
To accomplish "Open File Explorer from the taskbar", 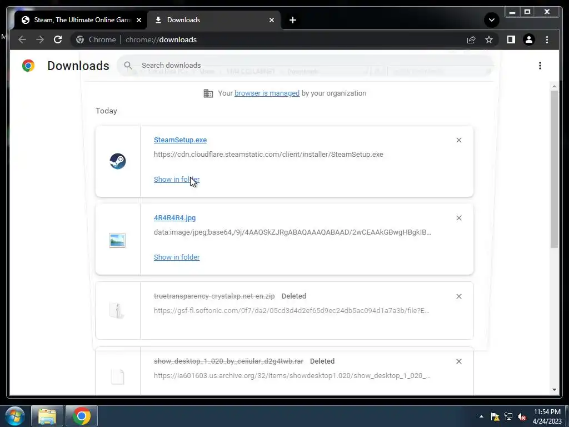I will pos(47,416).
